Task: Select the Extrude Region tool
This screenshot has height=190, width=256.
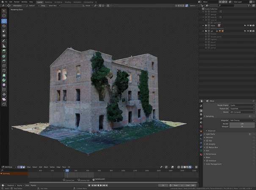Action: pyautogui.click(x=4, y=51)
